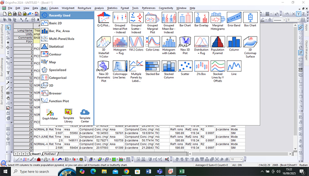Pick the Error Band plot type
309x176 pixels.
pos(234,19)
